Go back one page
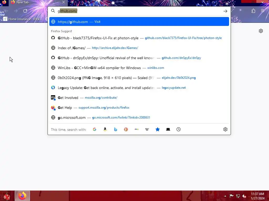This screenshot has width=269, height=201. click(6, 11)
